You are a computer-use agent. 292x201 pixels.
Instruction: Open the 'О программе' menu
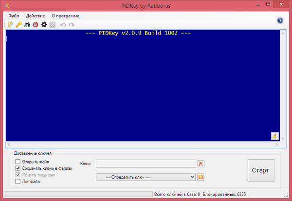65,16
